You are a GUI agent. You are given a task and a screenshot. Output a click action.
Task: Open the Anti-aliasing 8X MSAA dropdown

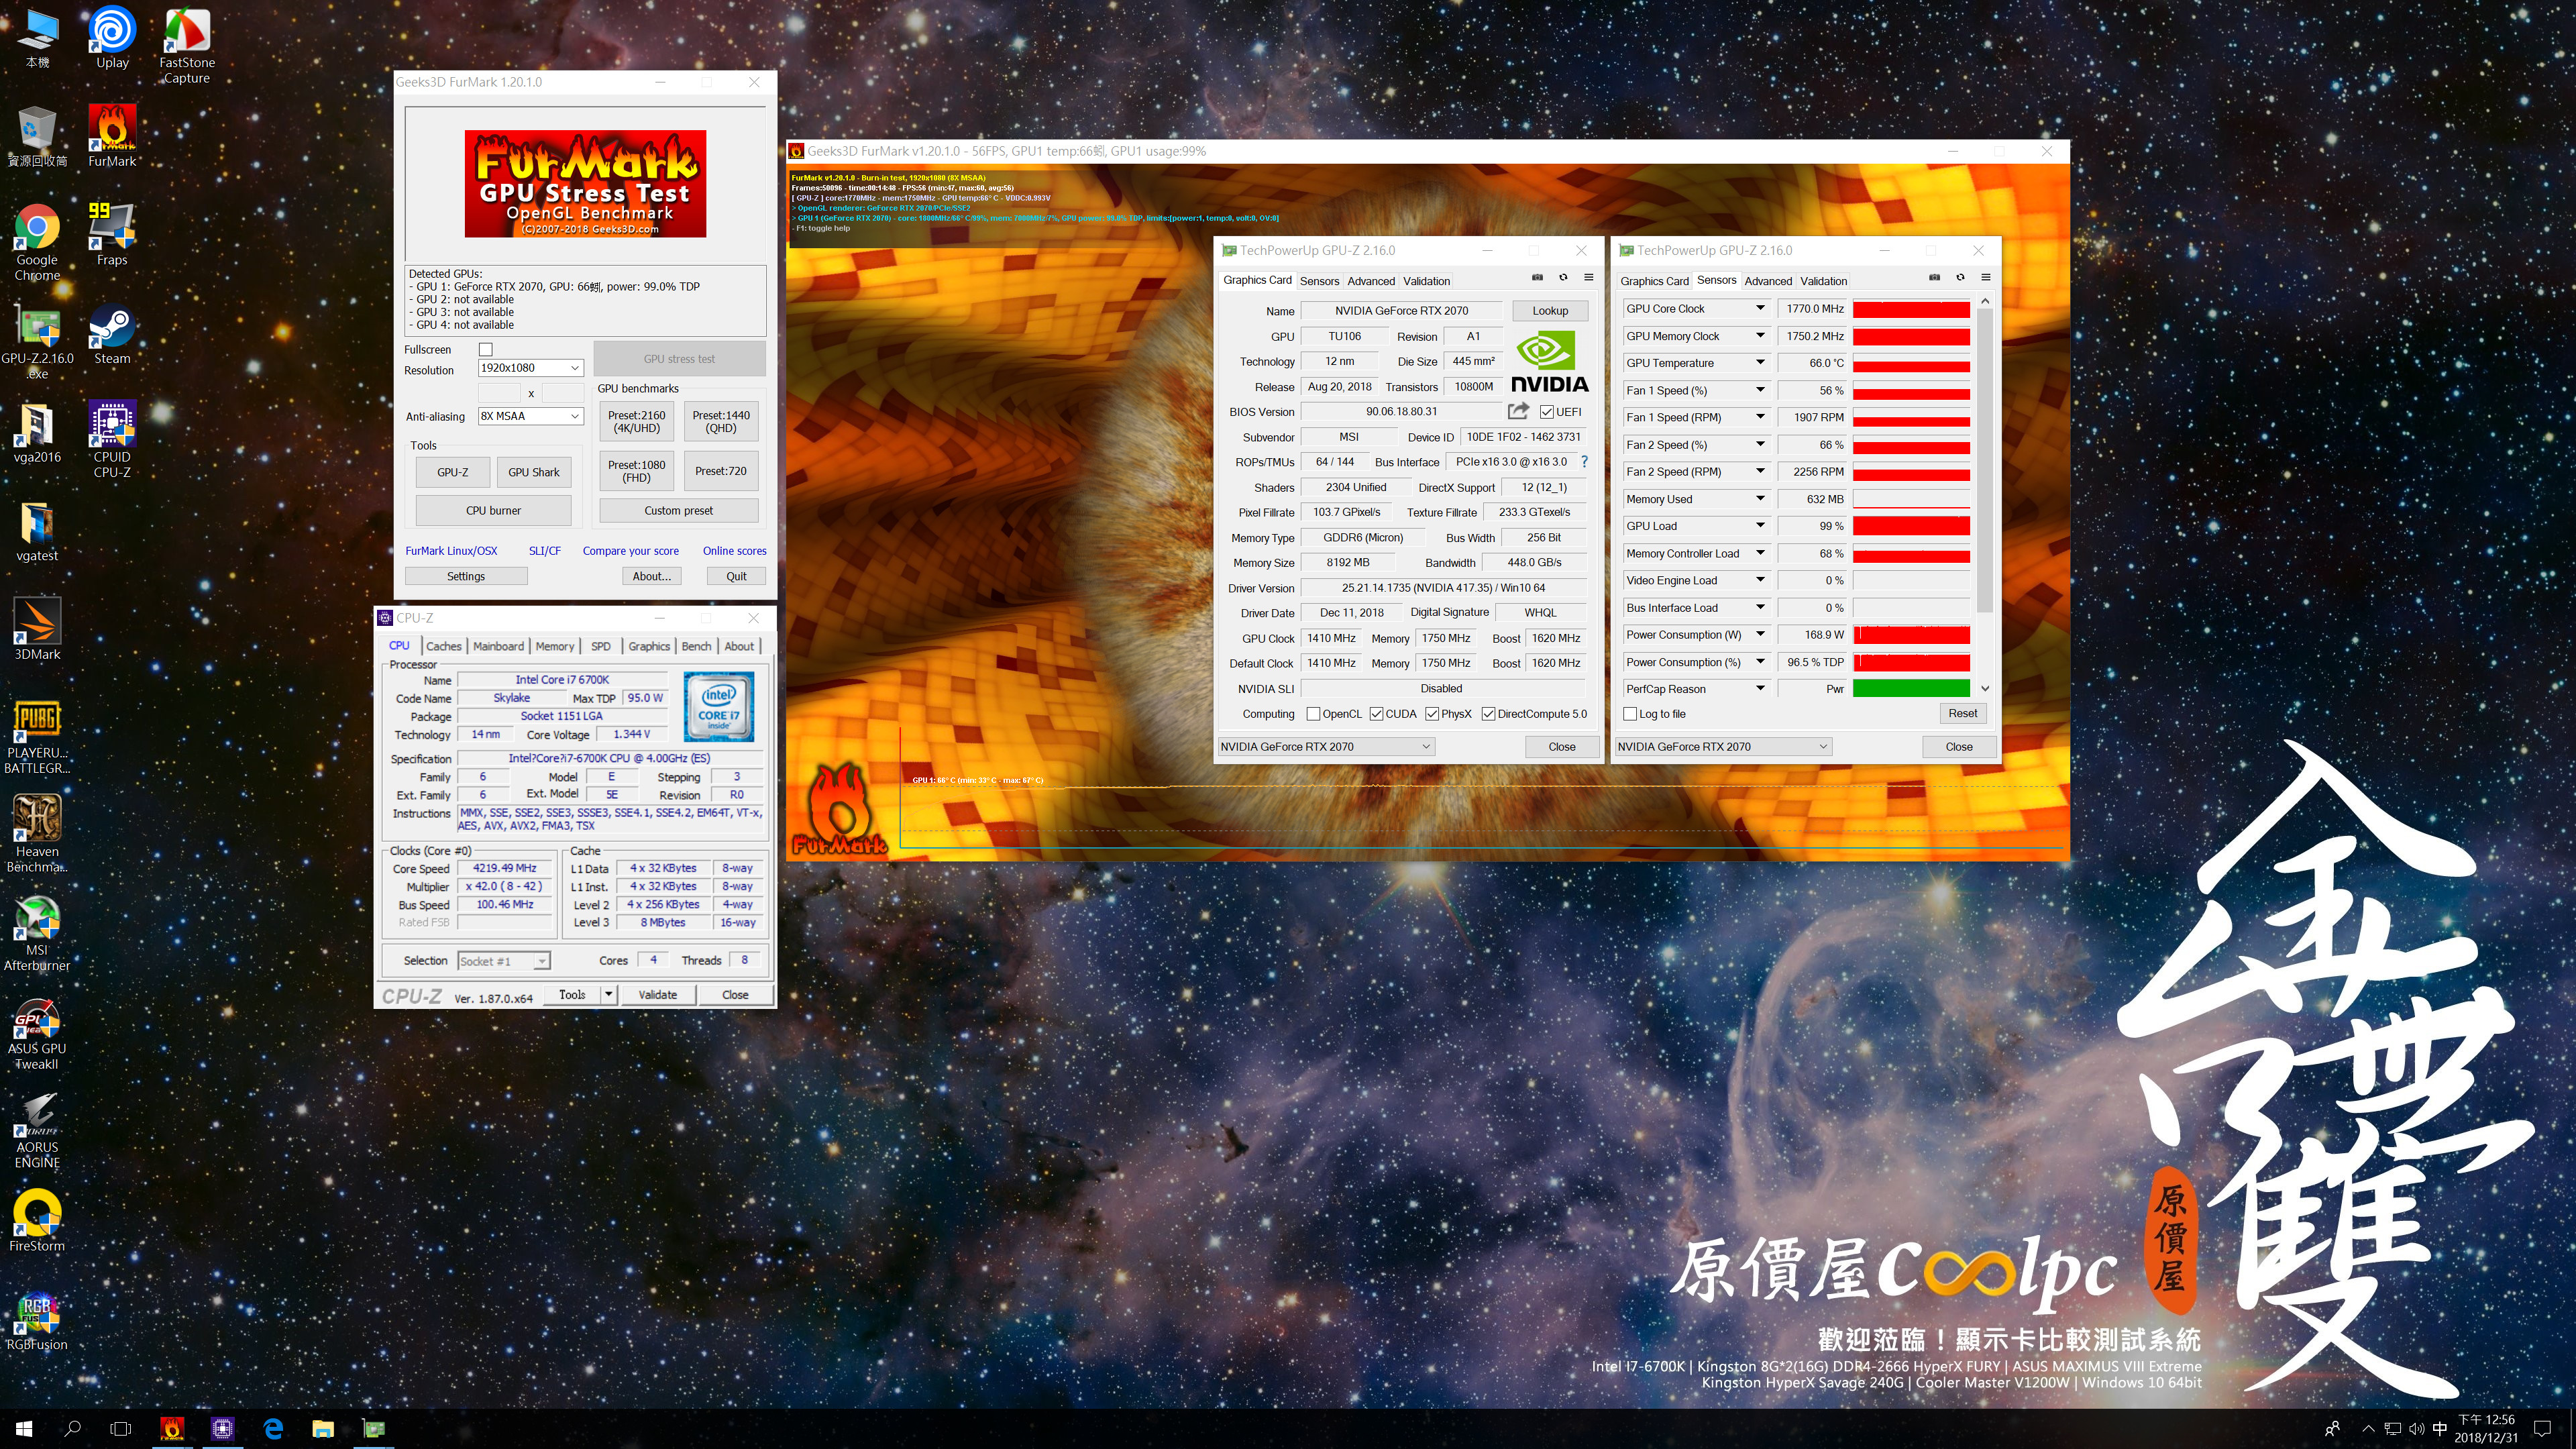tap(531, 416)
